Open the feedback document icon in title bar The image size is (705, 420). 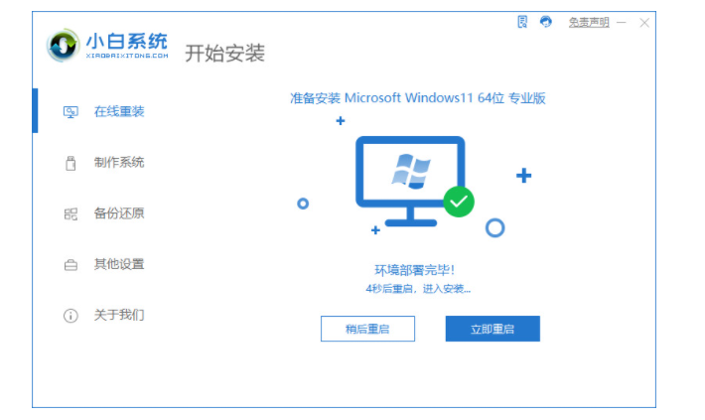[x=522, y=22]
